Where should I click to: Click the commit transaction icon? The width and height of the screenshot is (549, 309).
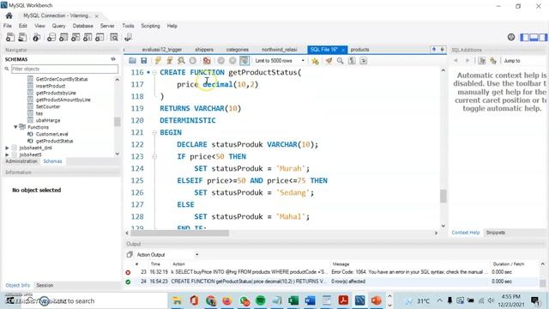coord(221,61)
